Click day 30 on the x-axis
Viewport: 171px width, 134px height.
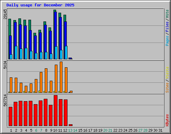pyautogui.click(x=155, y=130)
